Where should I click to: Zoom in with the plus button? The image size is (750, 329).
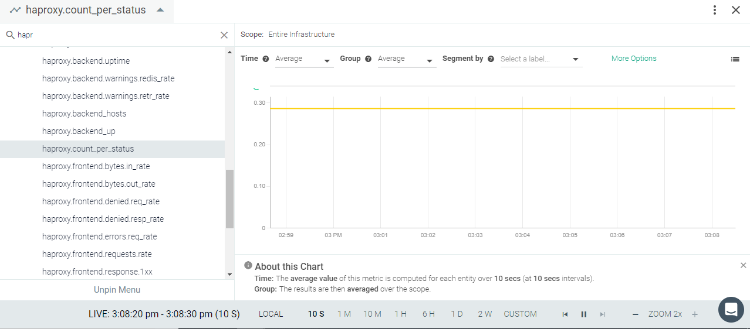click(x=695, y=314)
